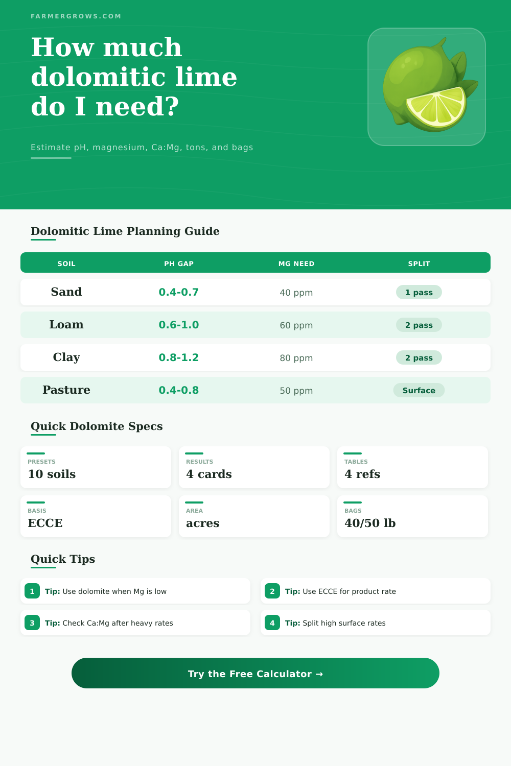Click the AREA 'acres' card
This screenshot has height=766, width=511.
pyautogui.click(x=254, y=516)
